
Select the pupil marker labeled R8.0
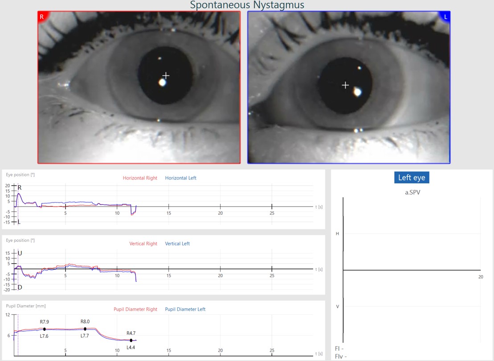[x=85, y=329]
